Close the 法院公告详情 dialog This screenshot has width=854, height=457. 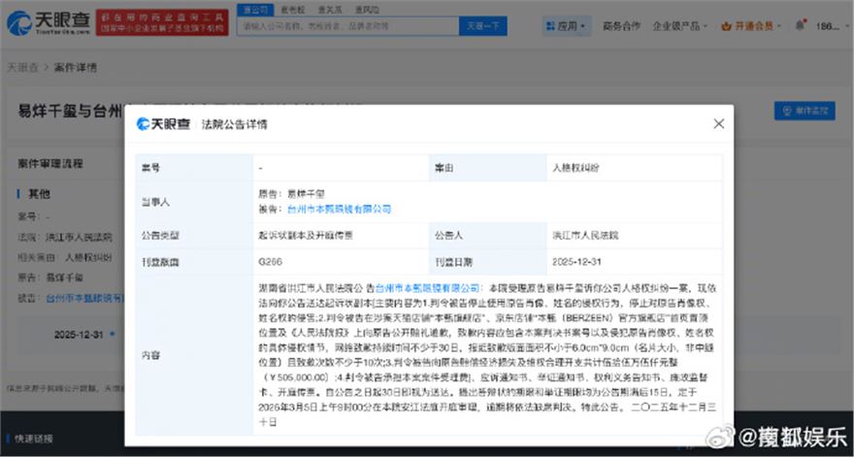pyautogui.click(x=718, y=124)
